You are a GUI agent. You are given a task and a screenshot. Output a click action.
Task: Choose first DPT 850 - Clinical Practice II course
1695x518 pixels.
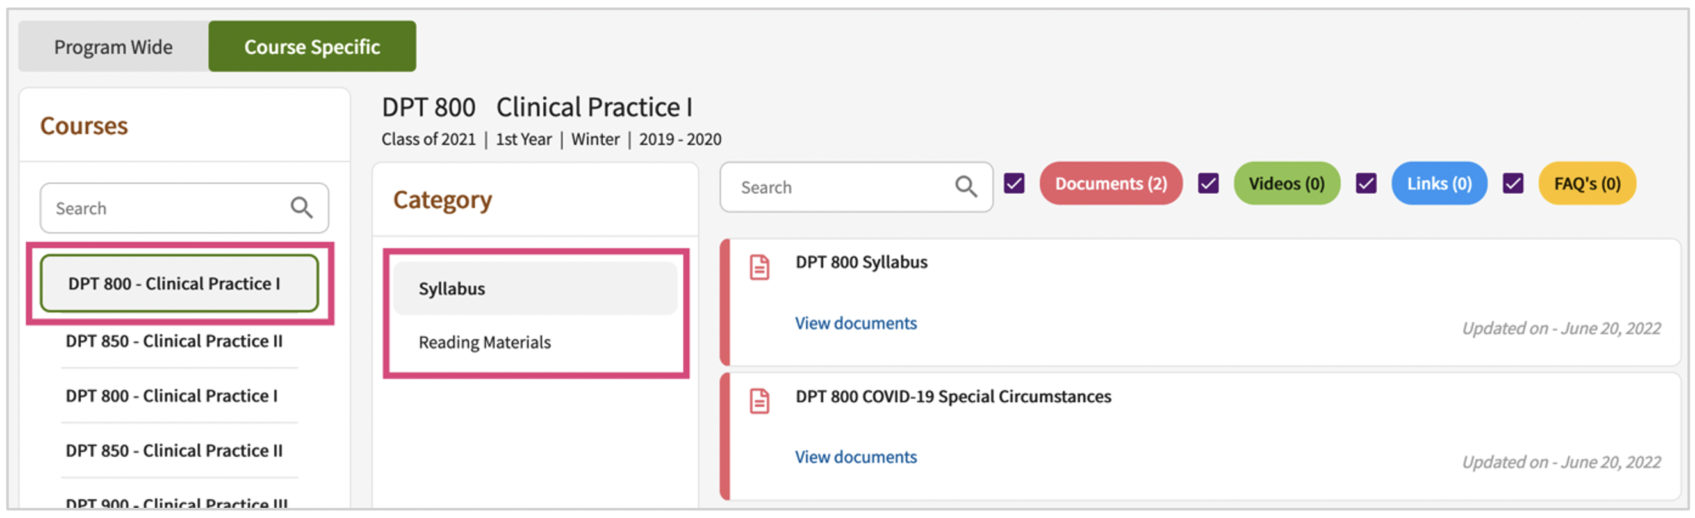(174, 341)
